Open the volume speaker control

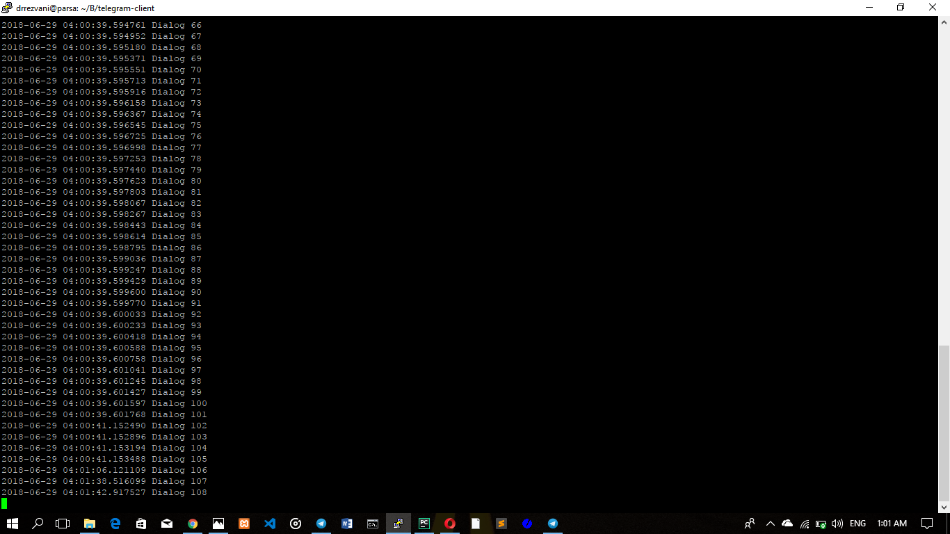point(837,524)
